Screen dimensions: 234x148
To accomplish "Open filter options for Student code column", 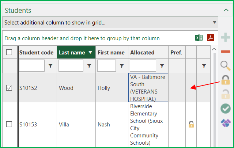I will (50, 66).
